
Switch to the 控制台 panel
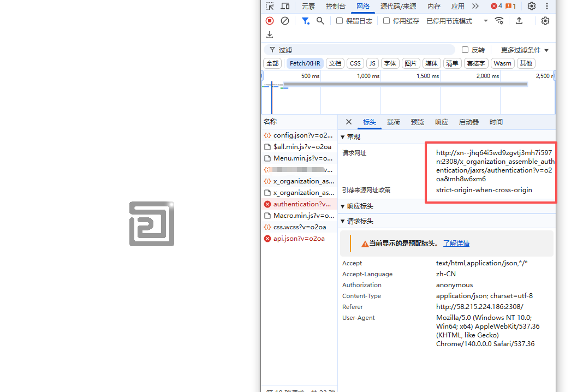[335, 6]
